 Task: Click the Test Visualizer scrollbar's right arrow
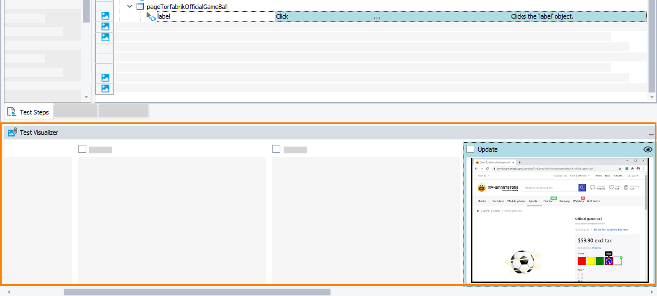click(651, 292)
